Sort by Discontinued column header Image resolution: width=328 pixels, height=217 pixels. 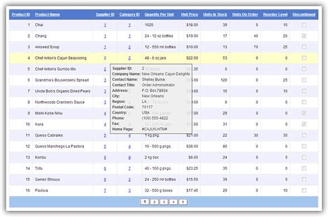click(x=303, y=14)
